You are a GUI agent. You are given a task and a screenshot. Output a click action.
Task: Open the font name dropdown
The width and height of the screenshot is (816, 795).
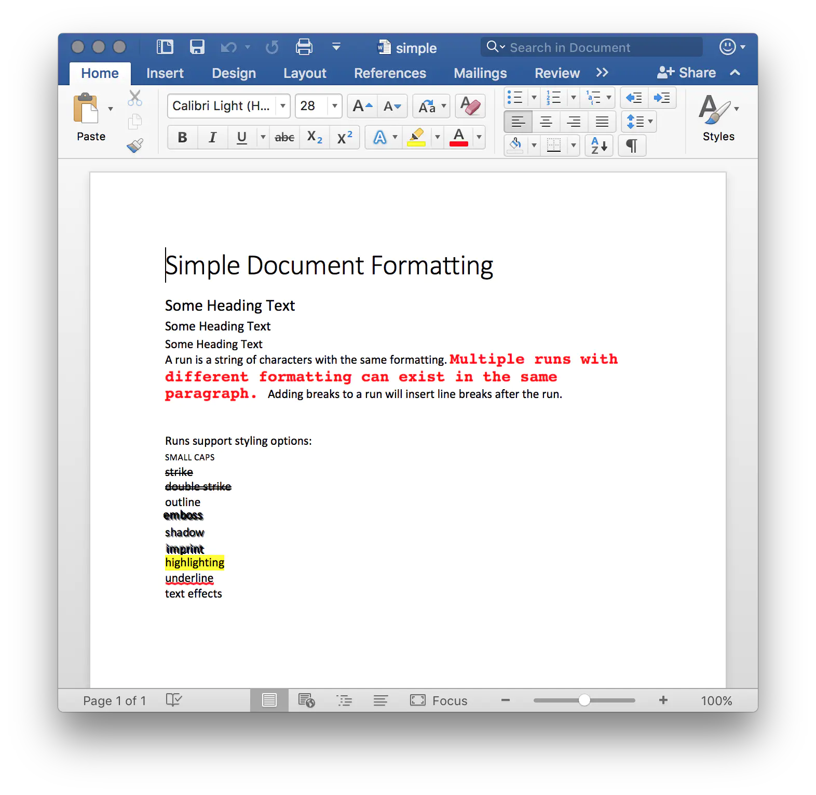[283, 107]
